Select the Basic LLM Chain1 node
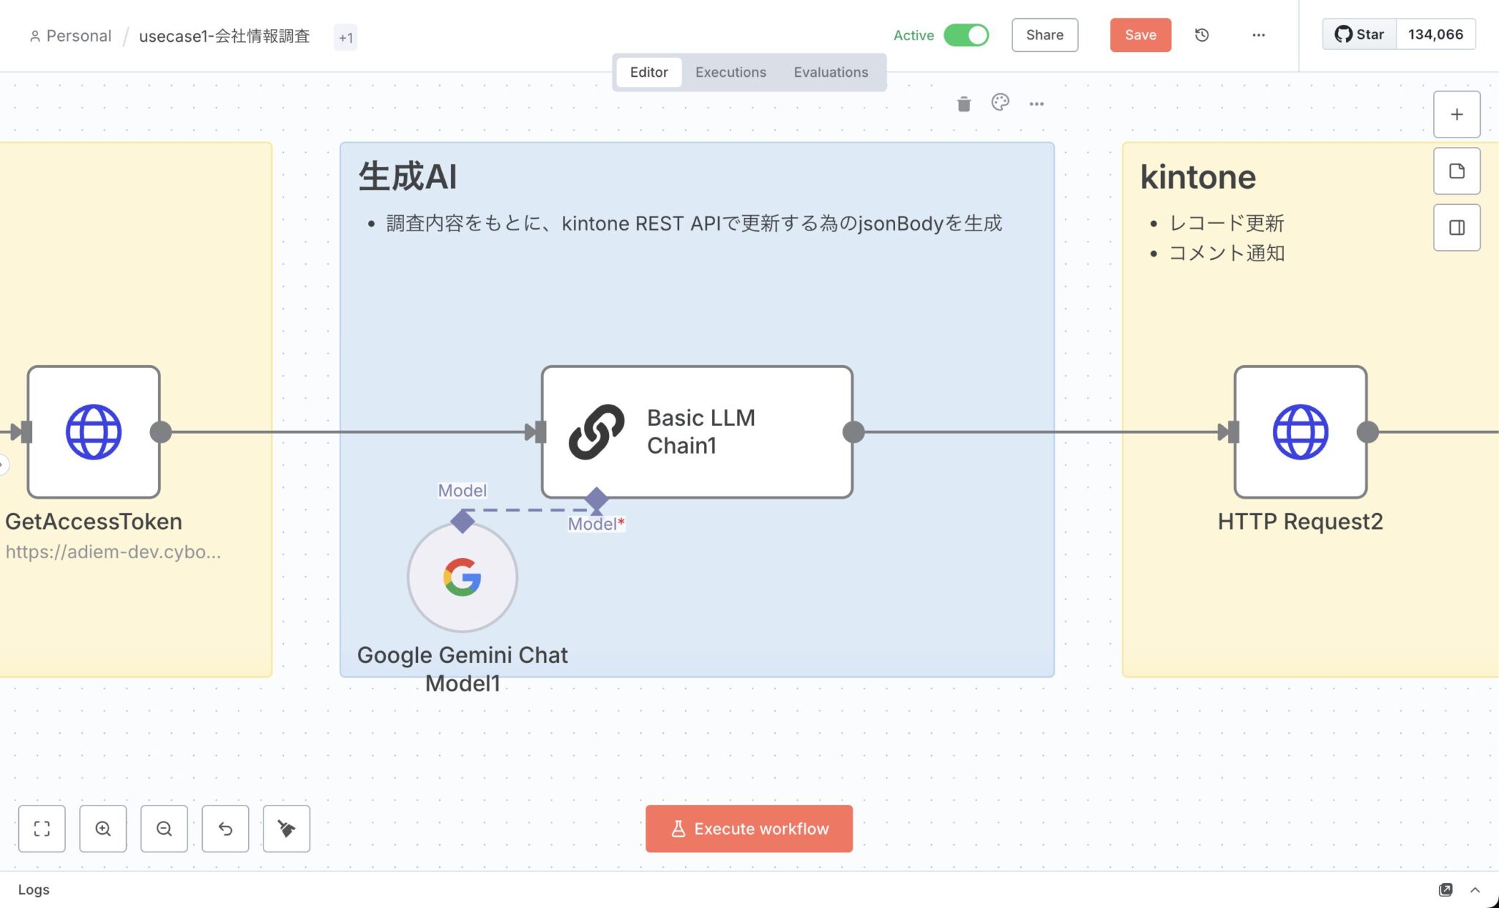1499x908 pixels. (x=697, y=432)
